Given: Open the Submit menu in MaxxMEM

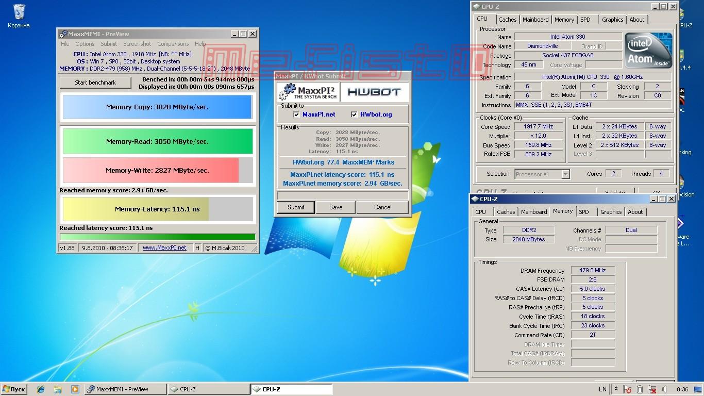Looking at the screenshot, I should (x=109, y=44).
